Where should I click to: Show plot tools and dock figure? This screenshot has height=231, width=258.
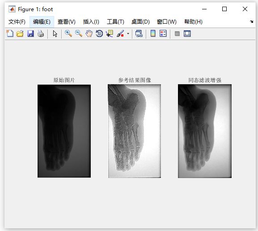coord(187,33)
